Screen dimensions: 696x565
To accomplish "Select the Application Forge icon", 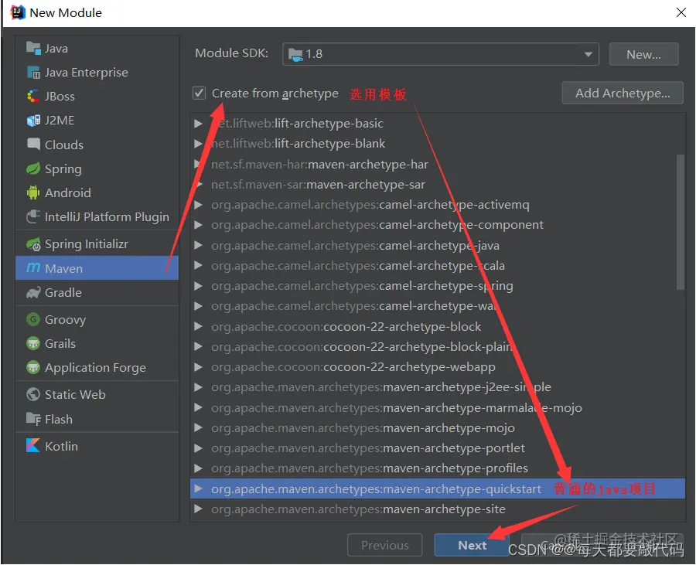I will [x=33, y=367].
